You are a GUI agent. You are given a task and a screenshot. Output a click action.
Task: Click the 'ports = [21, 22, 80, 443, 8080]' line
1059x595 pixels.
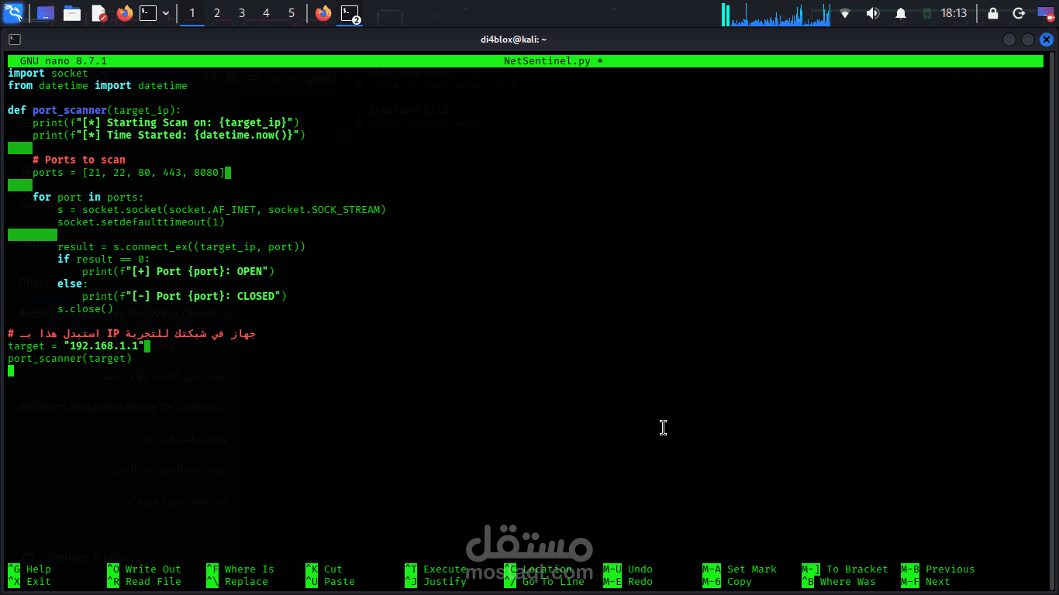(129, 172)
